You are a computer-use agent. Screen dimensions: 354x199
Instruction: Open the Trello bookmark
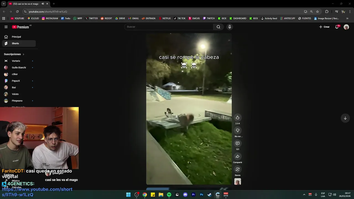tap(66, 19)
